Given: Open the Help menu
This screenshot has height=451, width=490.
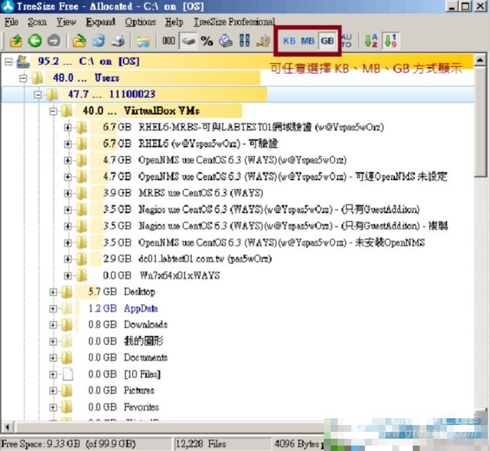Looking at the screenshot, I should pyautogui.click(x=174, y=22).
